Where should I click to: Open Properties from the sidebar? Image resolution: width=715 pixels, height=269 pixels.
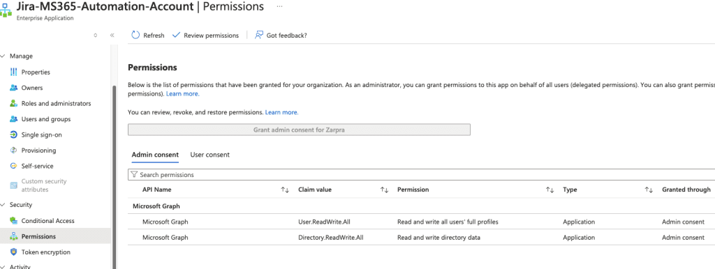[36, 72]
